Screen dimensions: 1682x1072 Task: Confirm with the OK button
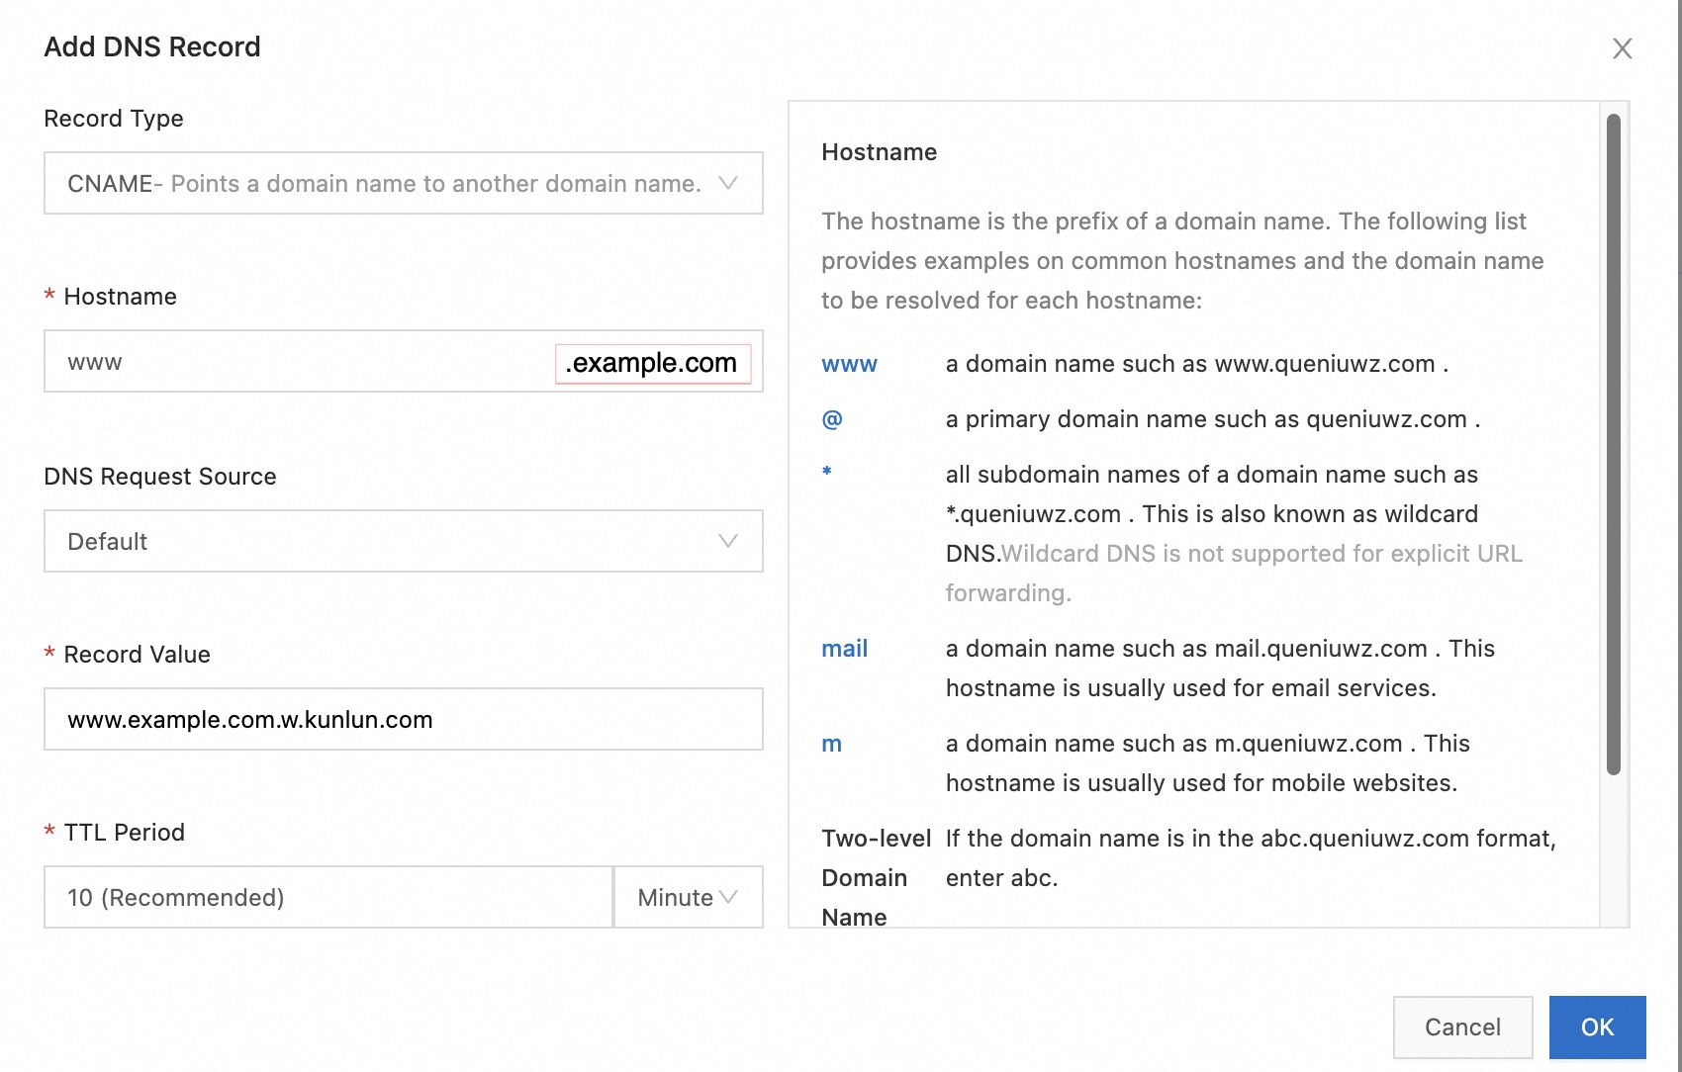pos(1597,1027)
